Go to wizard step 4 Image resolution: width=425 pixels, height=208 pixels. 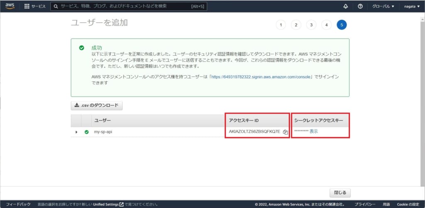click(326, 25)
